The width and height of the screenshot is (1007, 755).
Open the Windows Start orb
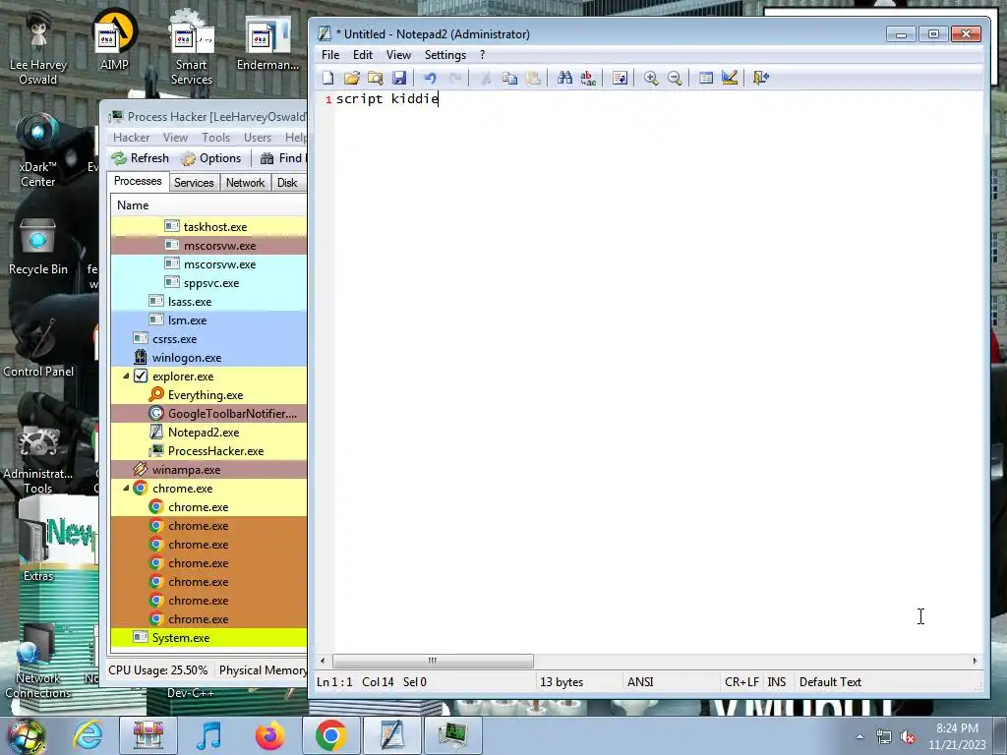(27, 735)
